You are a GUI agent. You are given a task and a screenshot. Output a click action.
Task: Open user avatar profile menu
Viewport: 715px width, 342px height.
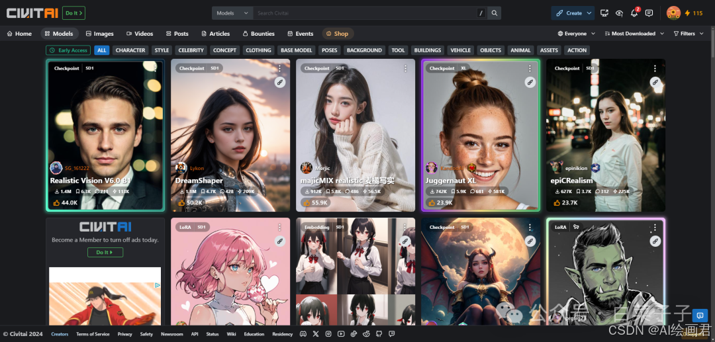pos(673,13)
